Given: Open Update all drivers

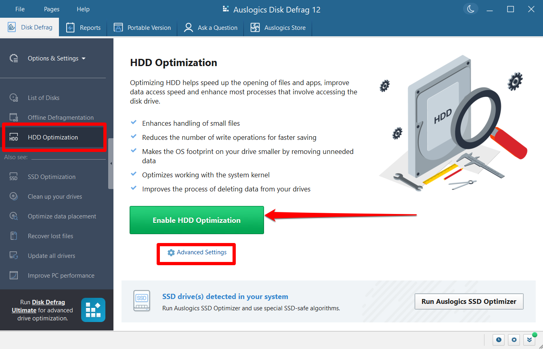Looking at the screenshot, I should [52, 256].
